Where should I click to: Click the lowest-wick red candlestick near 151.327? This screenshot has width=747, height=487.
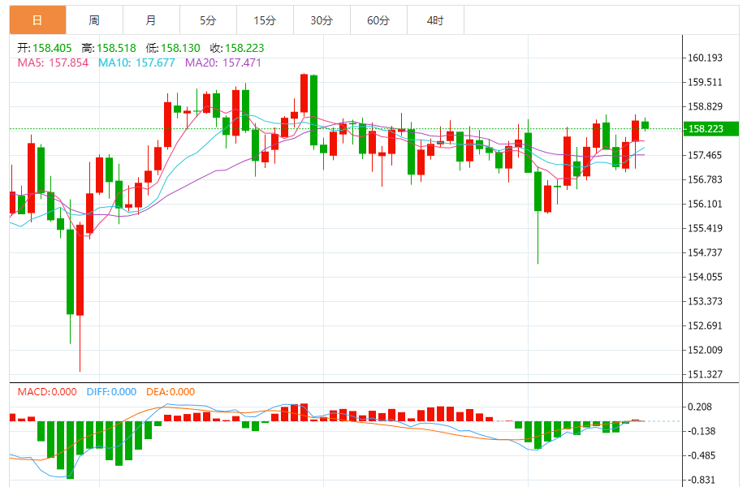tap(80, 269)
